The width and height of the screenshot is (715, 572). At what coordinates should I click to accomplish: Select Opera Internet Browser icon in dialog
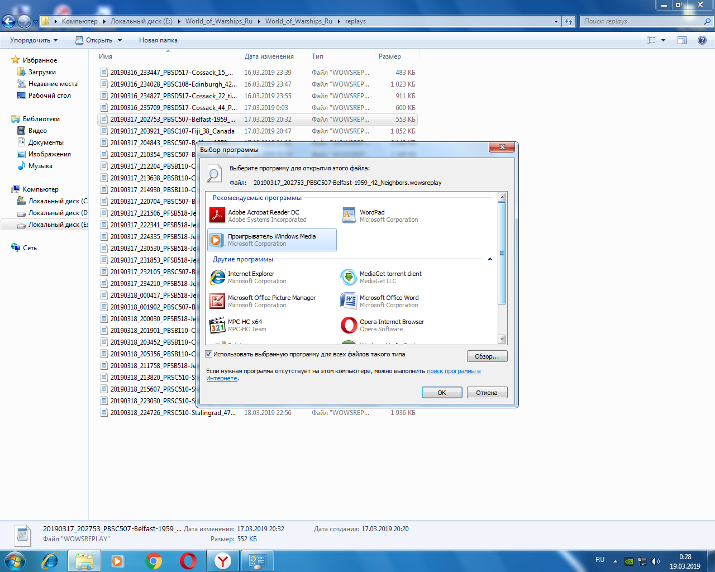349,325
